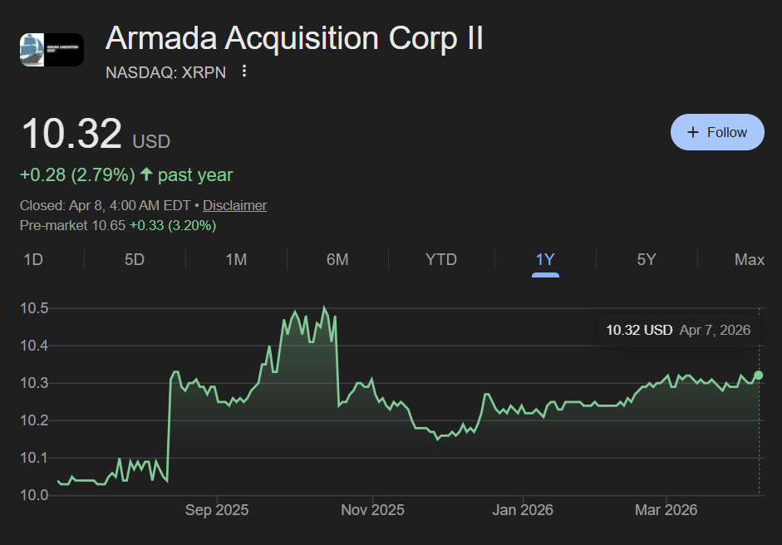The width and height of the screenshot is (782, 545).
Task: Switch to the 5Y chart view
Action: 647,259
